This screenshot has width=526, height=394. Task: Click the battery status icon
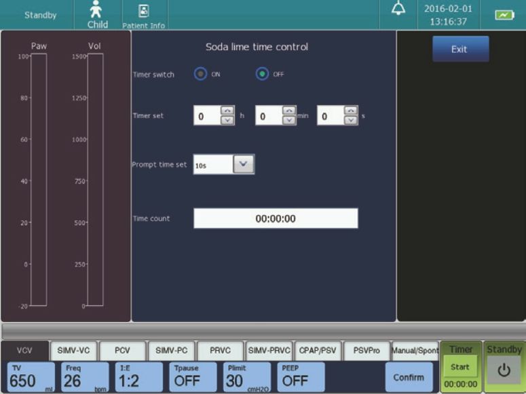[x=504, y=15]
